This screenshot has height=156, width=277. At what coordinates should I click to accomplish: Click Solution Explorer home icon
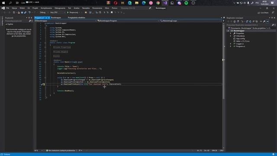[235, 21]
